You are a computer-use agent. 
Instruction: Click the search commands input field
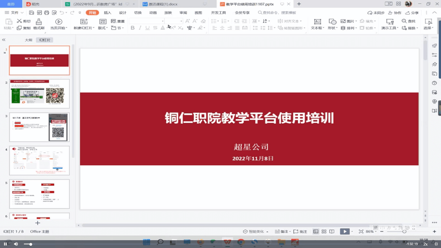tap(277, 13)
